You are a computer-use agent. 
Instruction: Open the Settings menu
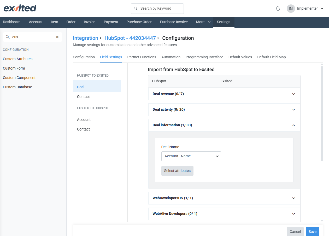(224, 22)
